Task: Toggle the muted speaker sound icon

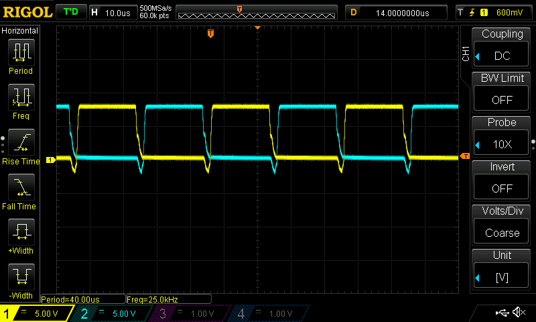Action: point(519,312)
